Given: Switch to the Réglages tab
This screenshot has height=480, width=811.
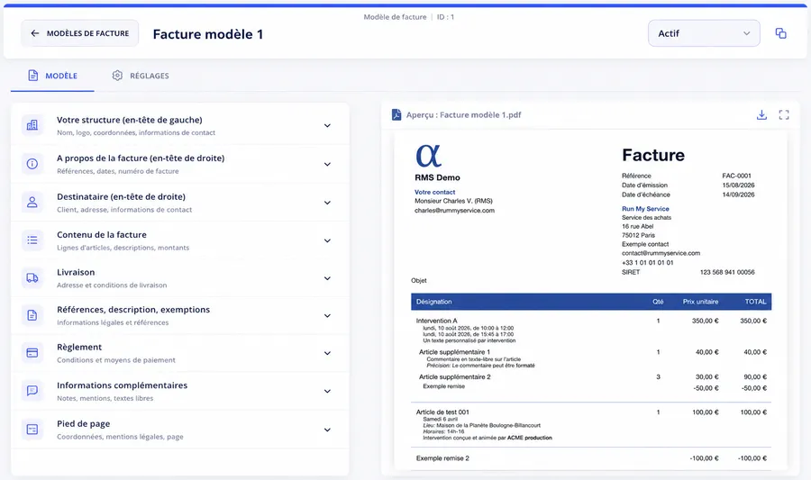Looking at the screenshot, I should pos(141,76).
